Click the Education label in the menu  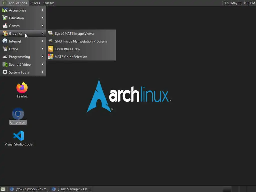click(16, 18)
